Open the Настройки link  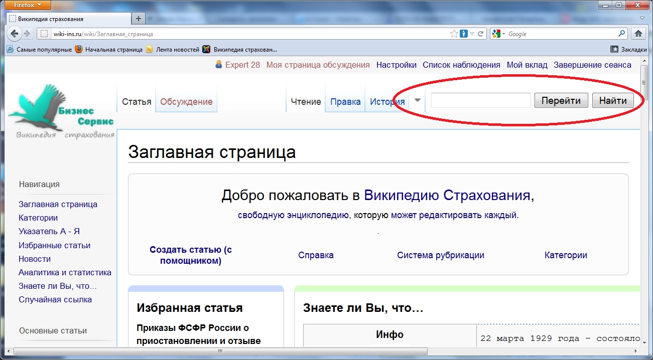(x=396, y=65)
